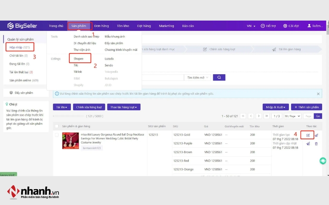Open the Trang chủ menu
This screenshot has width=329, height=205.
[56, 26]
